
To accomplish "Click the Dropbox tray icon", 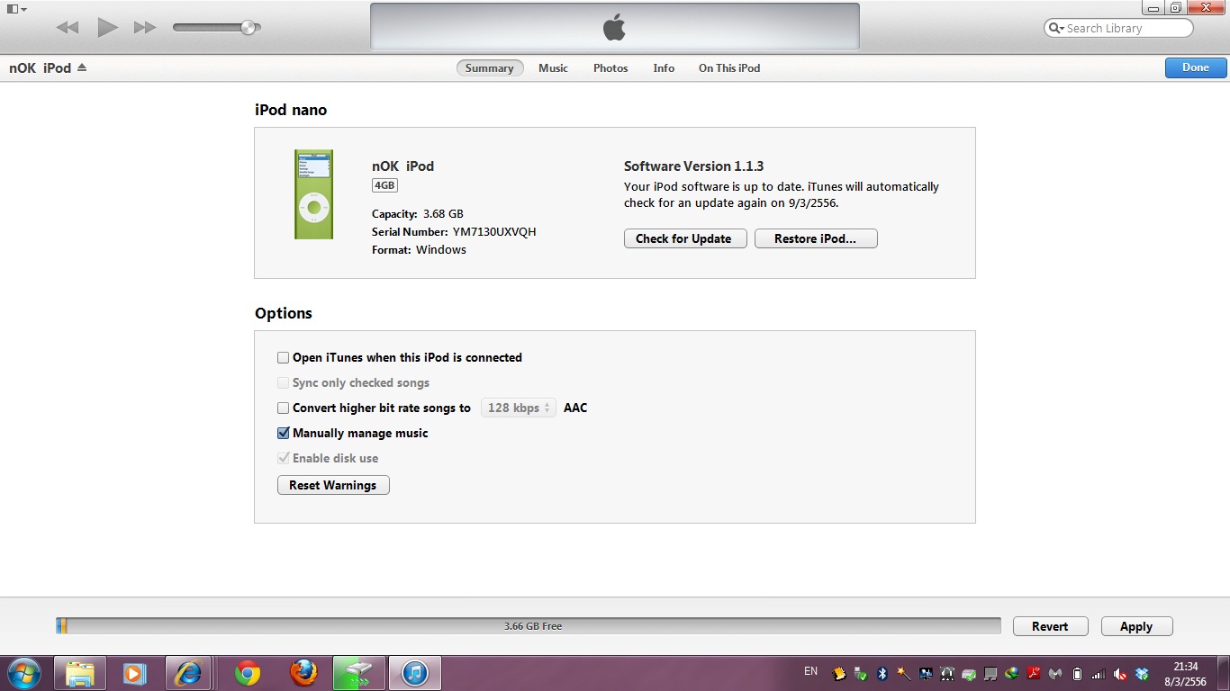I will pyautogui.click(x=1142, y=673).
